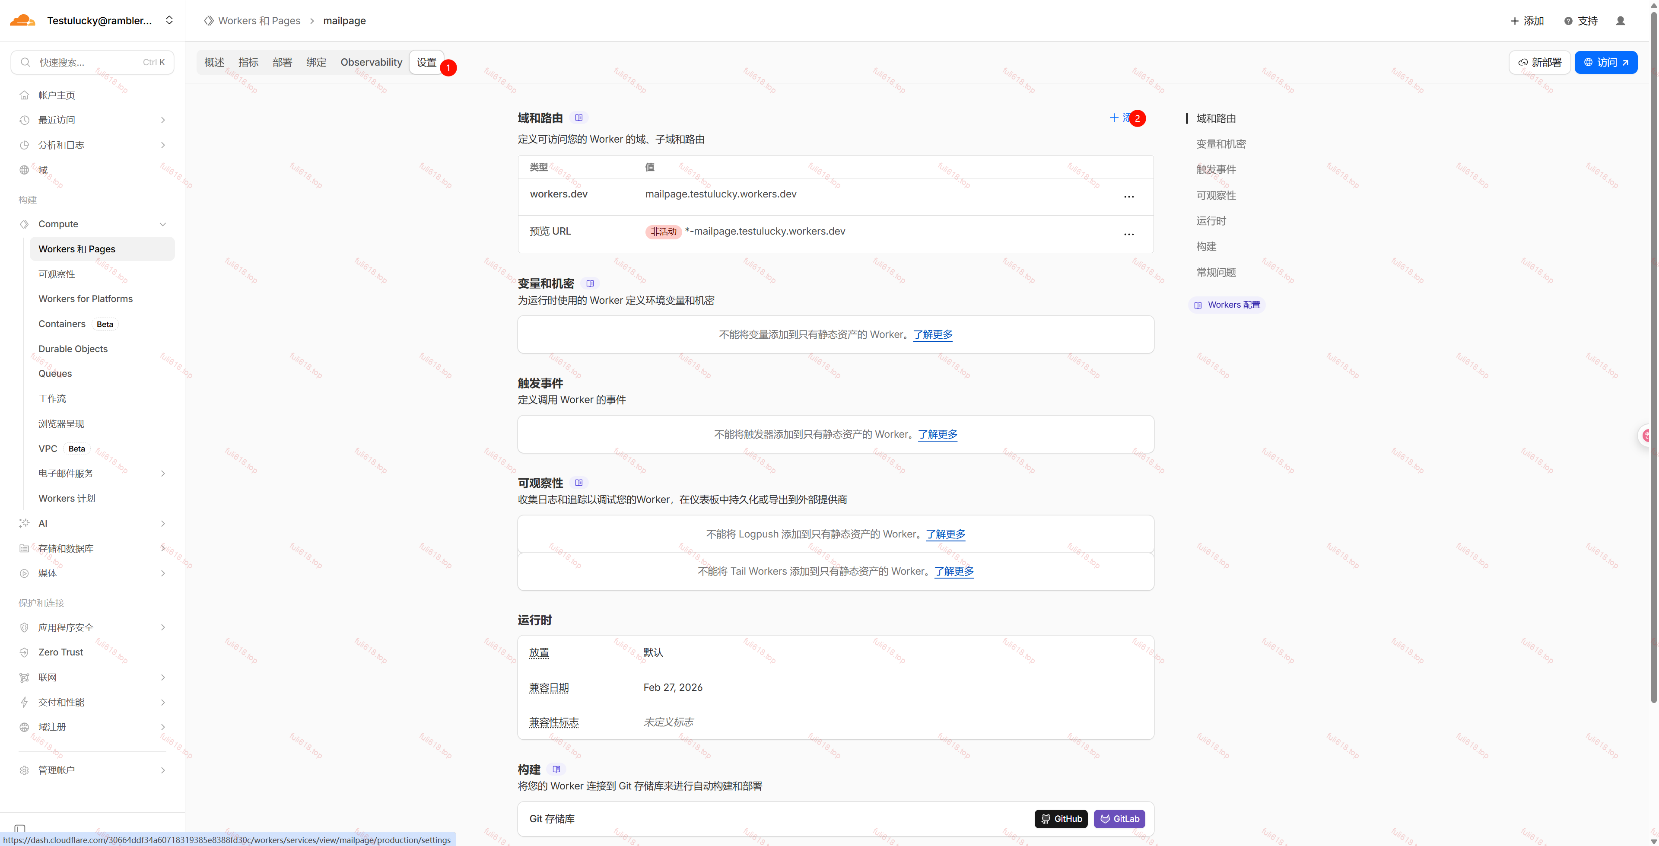Click the 新部署 button

coord(1539,62)
